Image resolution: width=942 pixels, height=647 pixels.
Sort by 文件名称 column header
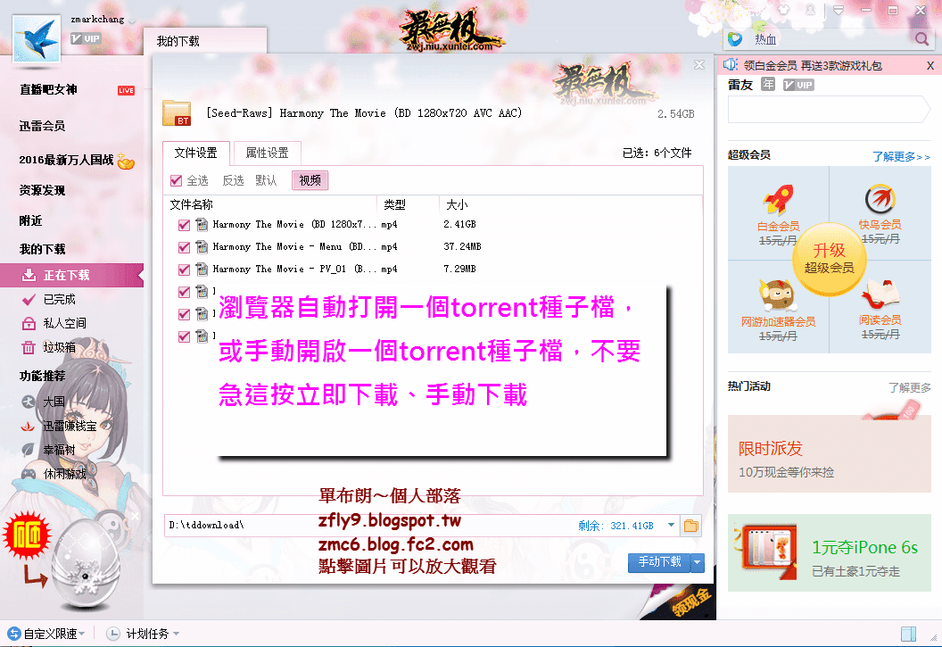191,204
